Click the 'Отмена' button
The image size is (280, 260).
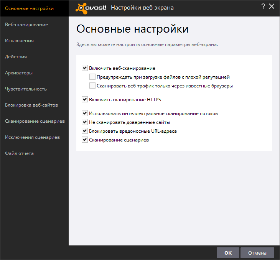[257, 253]
